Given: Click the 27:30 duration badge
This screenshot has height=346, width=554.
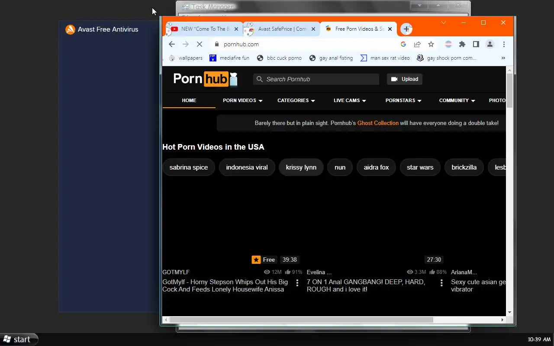Looking at the screenshot, I should (x=434, y=260).
